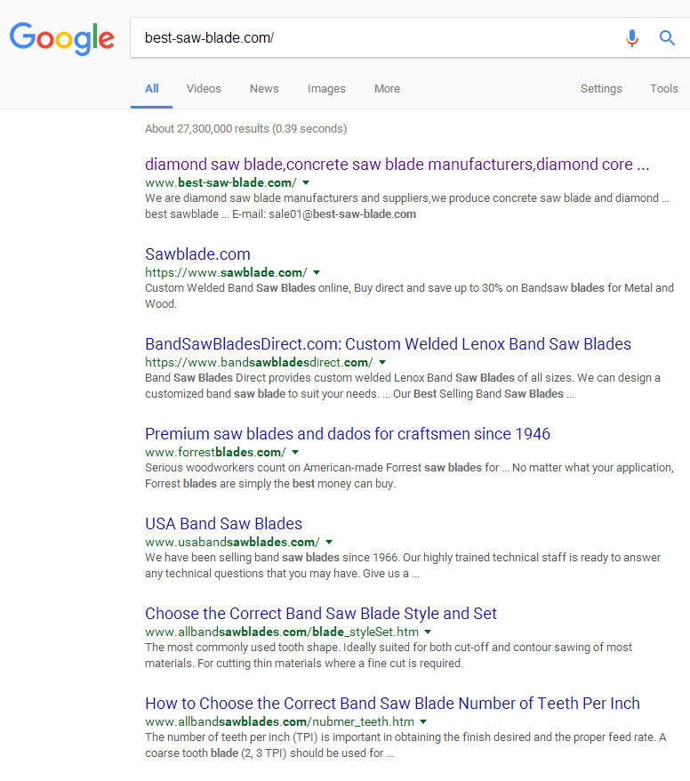Switch to the Videos tab
The width and height of the screenshot is (690, 781).
click(x=204, y=89)
